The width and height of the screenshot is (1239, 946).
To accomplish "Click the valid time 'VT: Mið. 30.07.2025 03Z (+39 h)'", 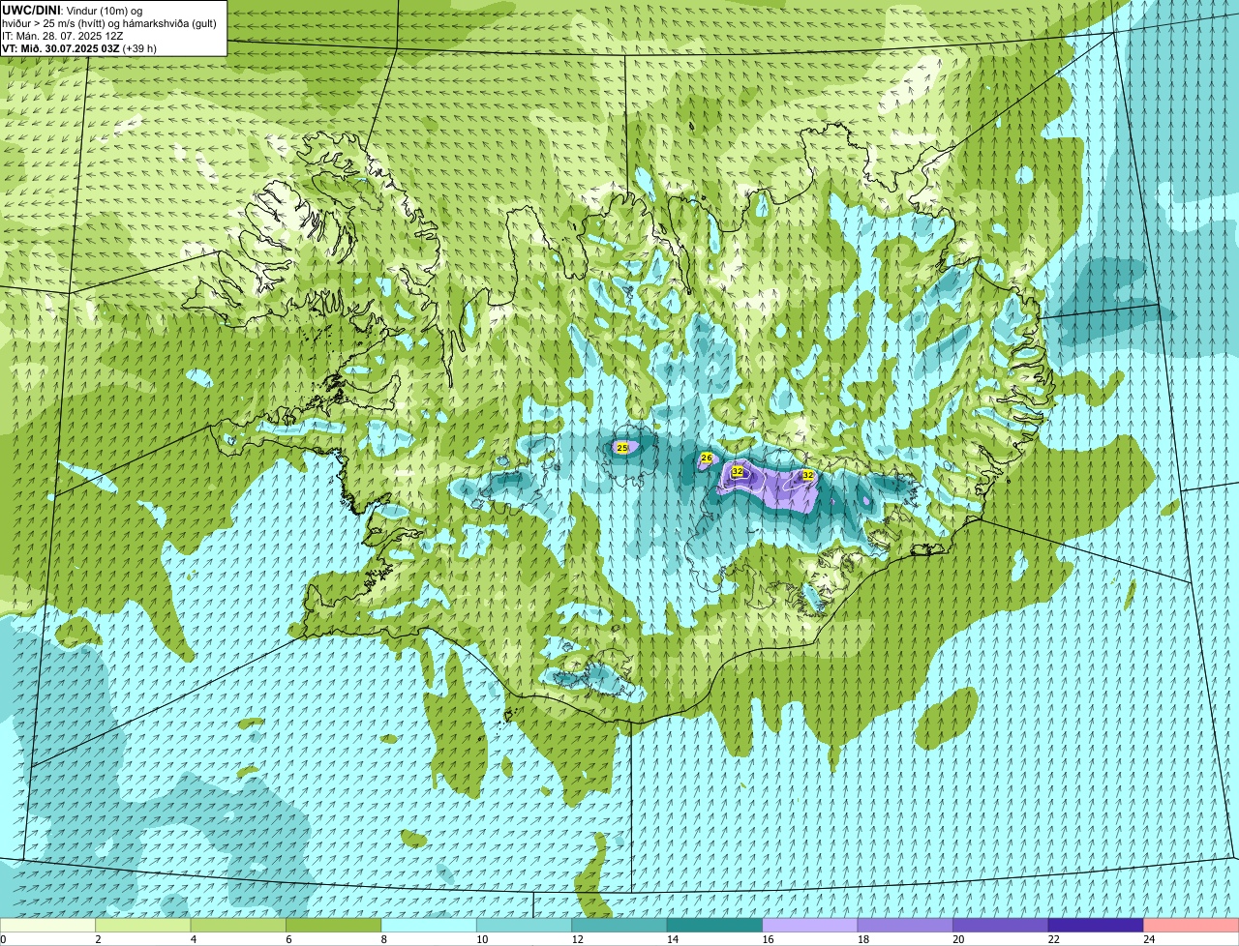I will tap(79, 47).
